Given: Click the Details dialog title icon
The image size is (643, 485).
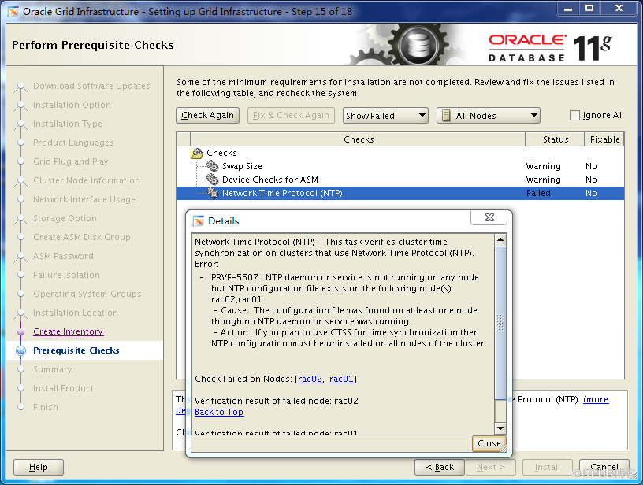Looking at the screenshot, I should [x=199, y=221].
